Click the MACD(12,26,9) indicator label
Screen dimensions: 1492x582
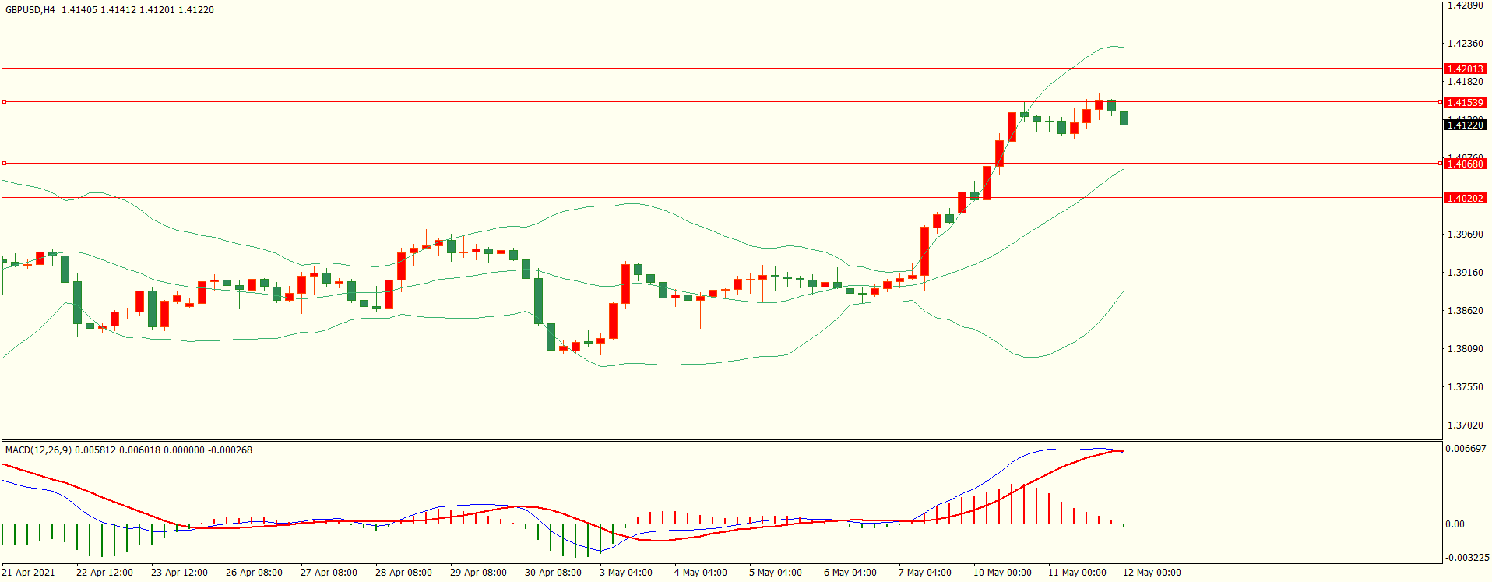coord(39,450)
